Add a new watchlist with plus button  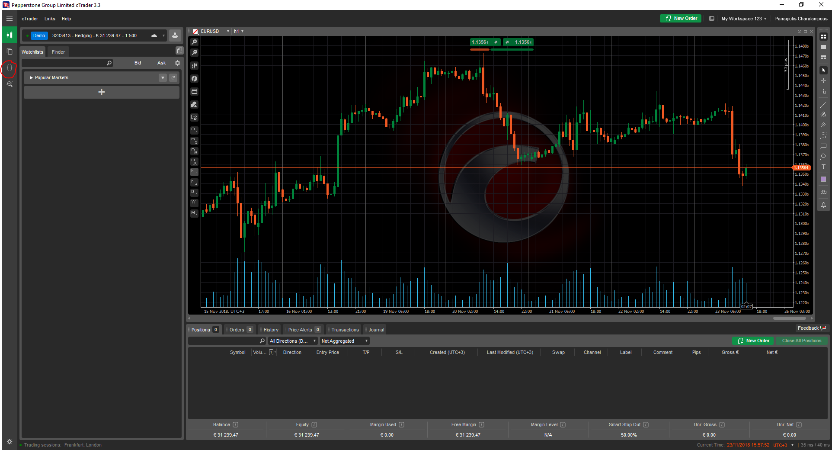[x=102, y=92]
